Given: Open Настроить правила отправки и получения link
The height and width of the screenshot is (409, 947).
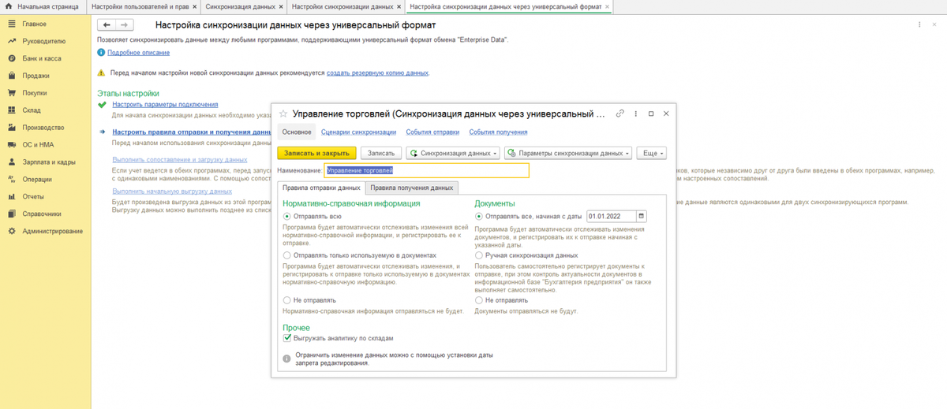Looking at the screenshot, I should coord(192,132).
